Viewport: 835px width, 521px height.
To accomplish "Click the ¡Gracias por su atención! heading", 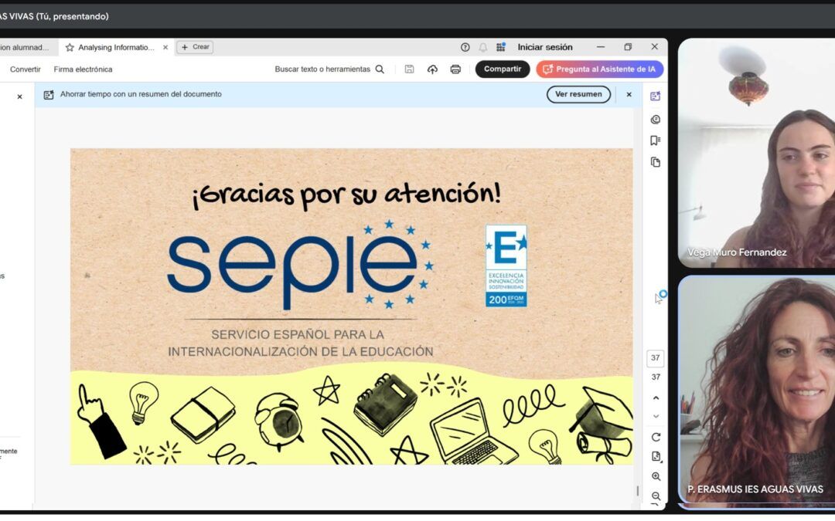I will coord(346,194).
